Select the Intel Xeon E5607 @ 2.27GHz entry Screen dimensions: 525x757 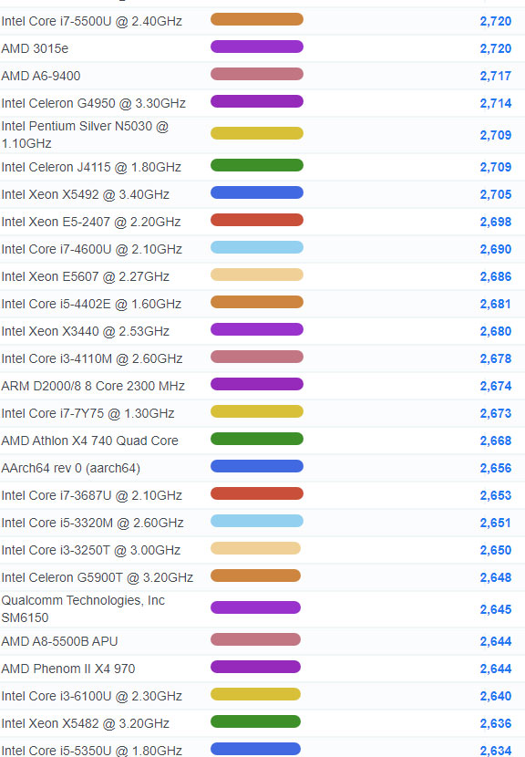[86, 276]
